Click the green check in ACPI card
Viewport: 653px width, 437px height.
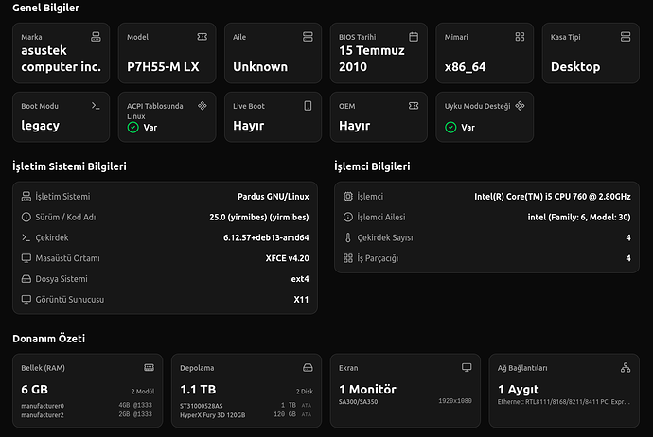coord(132,127)
